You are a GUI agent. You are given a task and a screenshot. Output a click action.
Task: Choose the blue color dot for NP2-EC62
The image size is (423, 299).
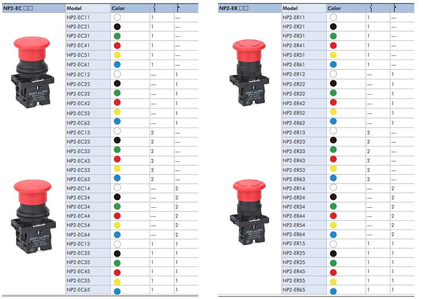click(117, 121)
